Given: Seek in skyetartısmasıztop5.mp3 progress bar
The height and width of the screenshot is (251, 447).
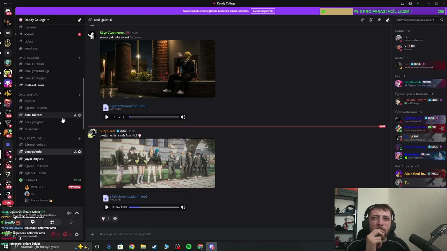Looking at the screenshot, I should tap(154, 117).
